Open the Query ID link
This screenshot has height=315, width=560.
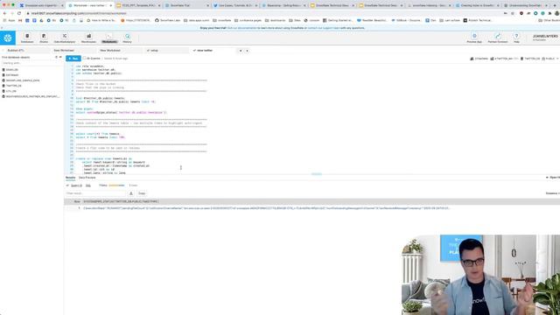[x=76, y=185]
